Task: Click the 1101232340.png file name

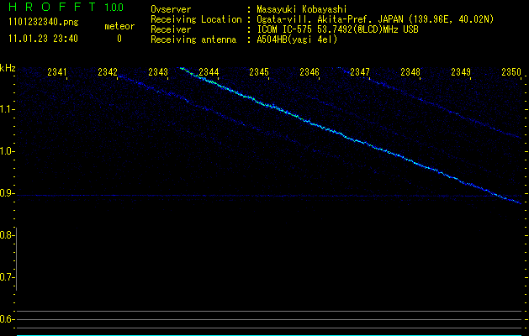Action: coord(44,22)
